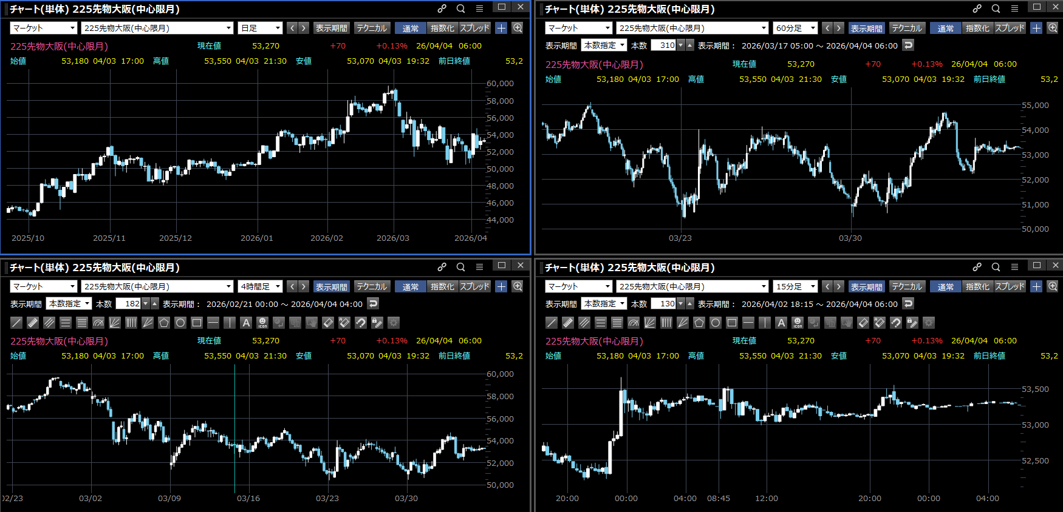
Task: Click the 本数 field showing 310
Action: point(663,45)
